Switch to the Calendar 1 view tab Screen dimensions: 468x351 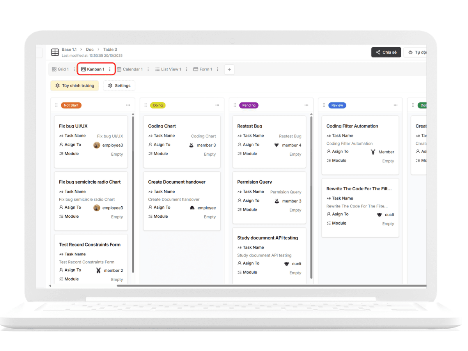[x=130, y=69]
